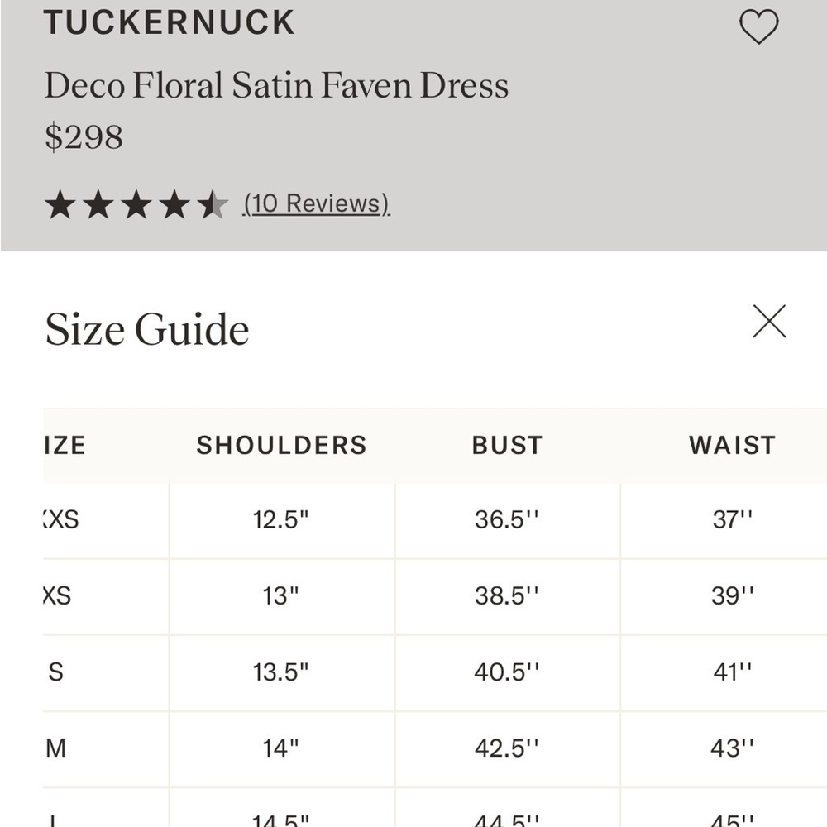This screenshot has height=827, width=827.
Task: Click the 13" shoulders measurement cell
Action: click(282, 596)
